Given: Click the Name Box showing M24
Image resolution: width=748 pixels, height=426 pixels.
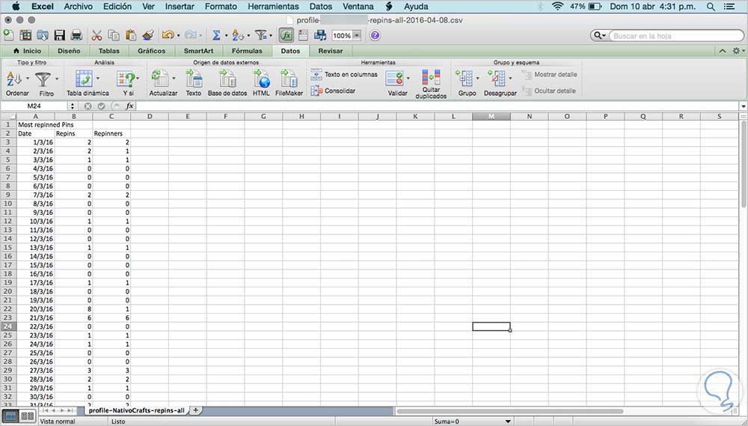Looking at the screenshot, I should coord(34,106).
